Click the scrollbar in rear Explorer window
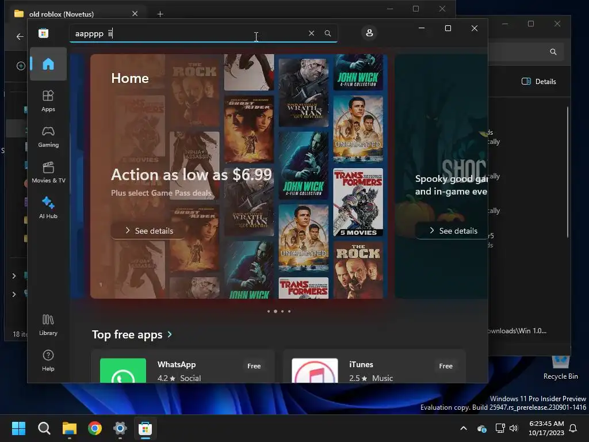 click(x=568, y=172)
